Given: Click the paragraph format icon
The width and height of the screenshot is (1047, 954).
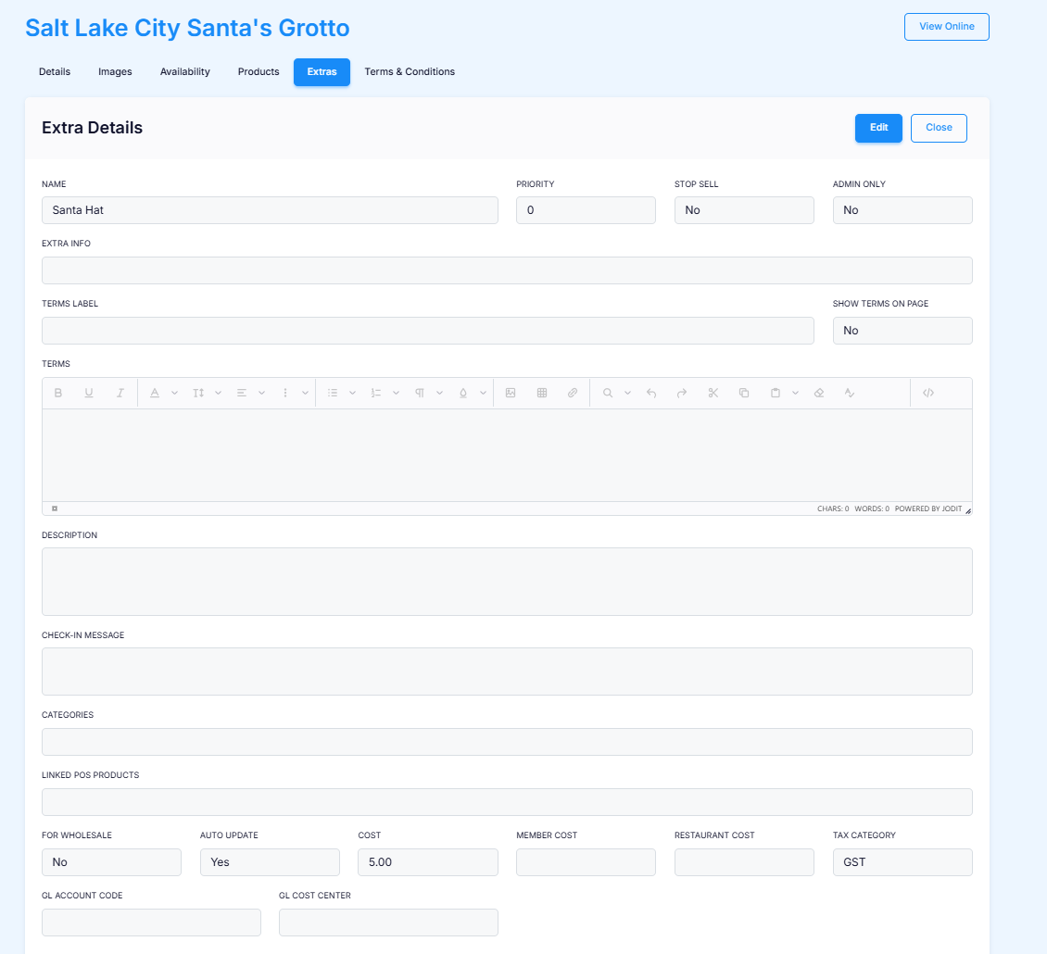Looking at the screenshot, I should (420, 394).
